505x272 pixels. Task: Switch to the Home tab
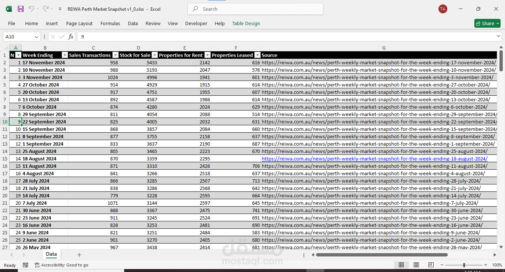(x=31, y=23)
